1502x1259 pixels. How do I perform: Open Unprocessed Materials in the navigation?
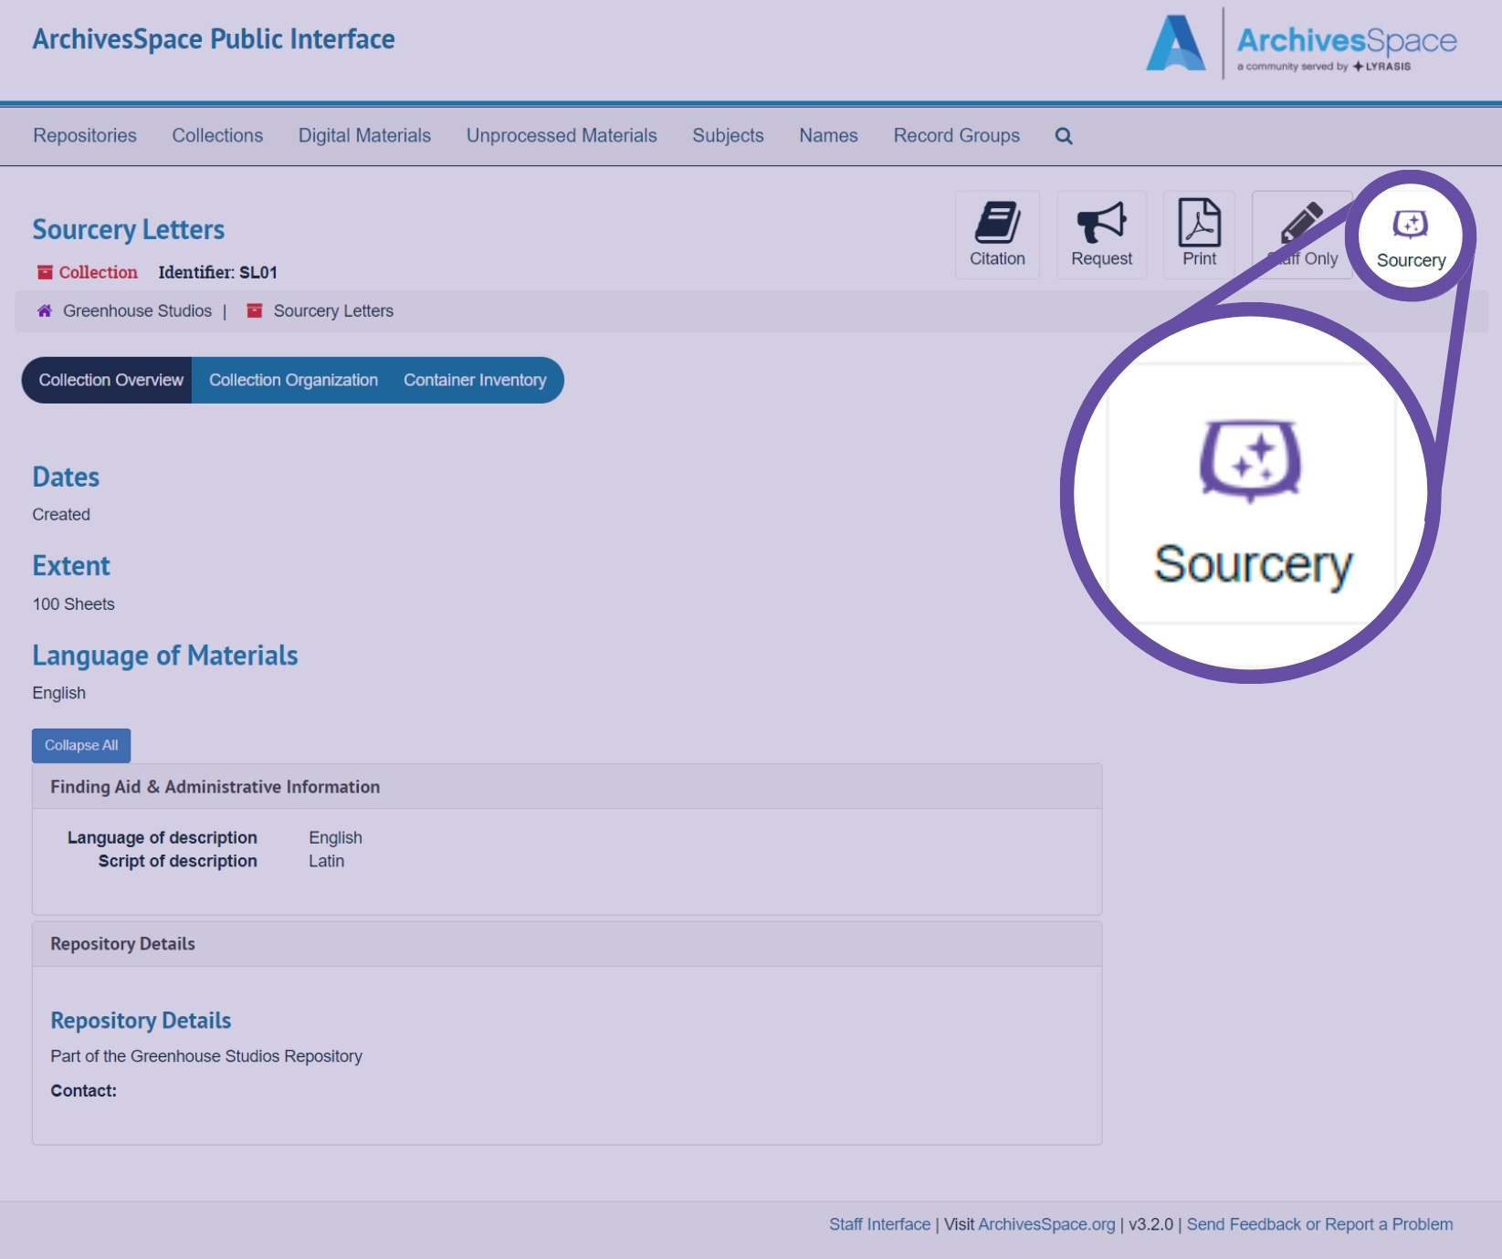pos(562,136)
